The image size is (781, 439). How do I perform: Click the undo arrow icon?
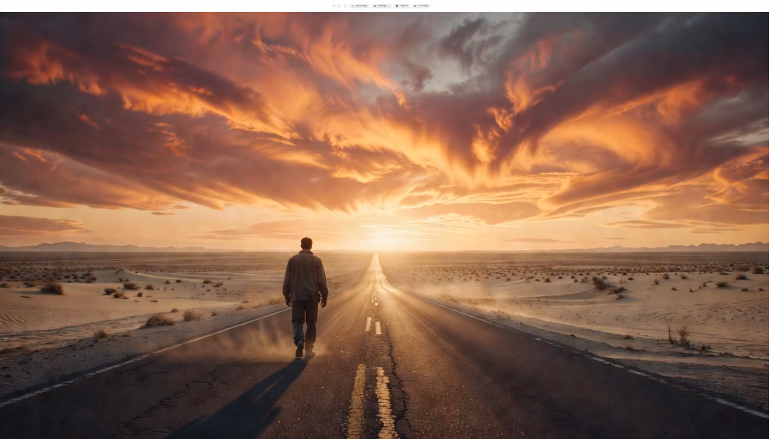tap(334, 6)
